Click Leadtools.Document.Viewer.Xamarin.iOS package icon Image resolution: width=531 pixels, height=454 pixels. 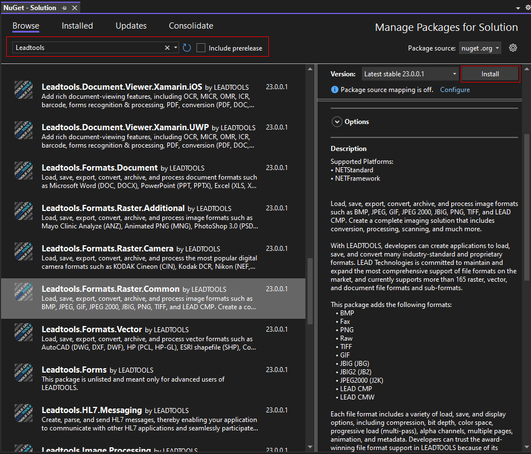(x=24, y=90)
